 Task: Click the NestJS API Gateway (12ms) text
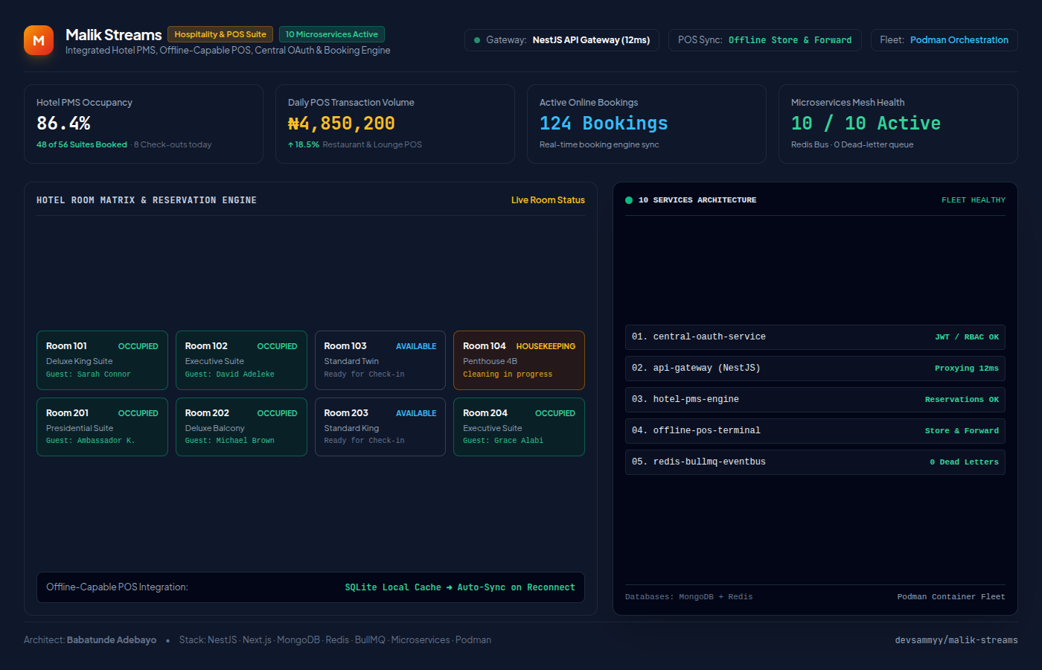[591, 40]
